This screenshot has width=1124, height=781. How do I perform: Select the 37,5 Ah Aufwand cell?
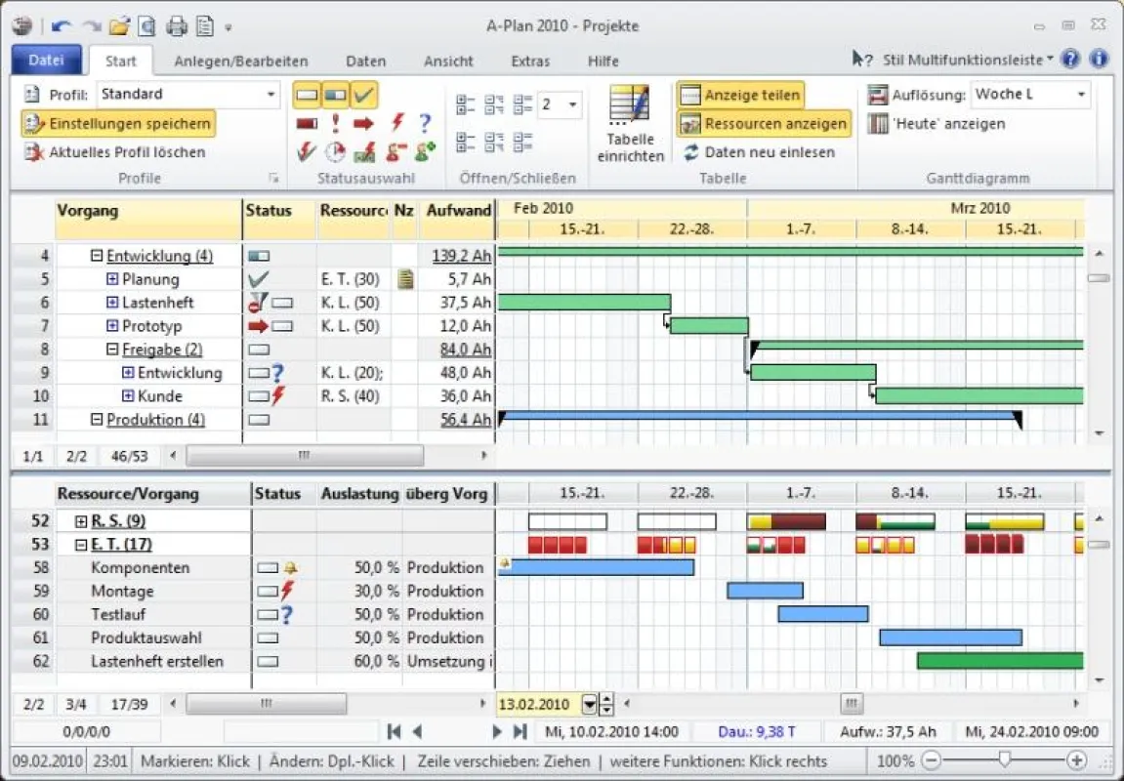coord(457,303)
